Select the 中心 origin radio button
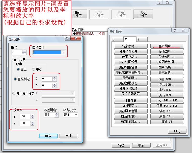 pyautogui.click(x=34, y=69)
